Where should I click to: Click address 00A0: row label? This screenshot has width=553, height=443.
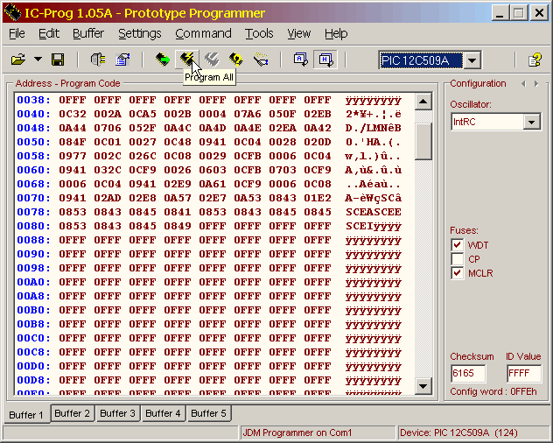point(34,282)
